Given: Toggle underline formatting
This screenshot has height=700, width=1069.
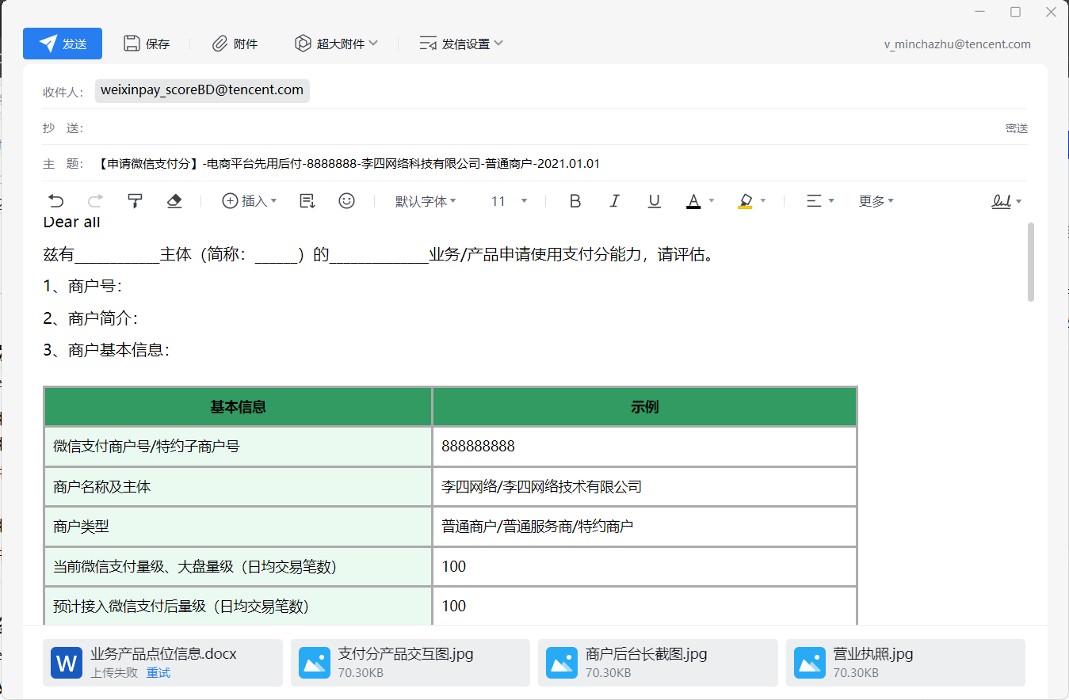Looking at the screenshot, I should (655, 201).
